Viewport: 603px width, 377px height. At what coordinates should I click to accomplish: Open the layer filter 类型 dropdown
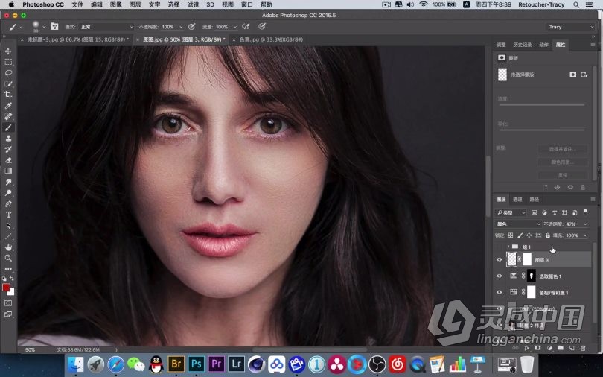point(511,212)
